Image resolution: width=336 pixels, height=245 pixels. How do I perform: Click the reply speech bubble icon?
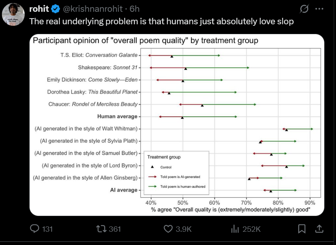click(x=35, y=229)
